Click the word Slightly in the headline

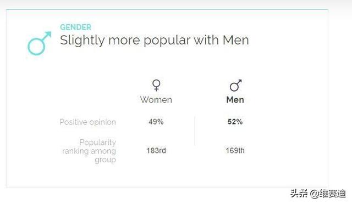point(82,41)
